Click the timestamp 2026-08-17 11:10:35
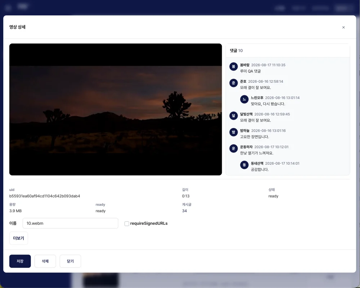 pos(269,65)
